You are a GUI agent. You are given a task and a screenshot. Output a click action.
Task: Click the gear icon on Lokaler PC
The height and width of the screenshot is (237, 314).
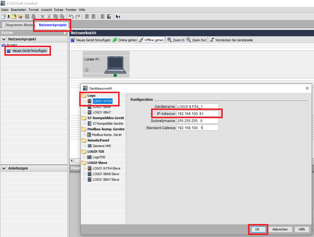point(86,70)
